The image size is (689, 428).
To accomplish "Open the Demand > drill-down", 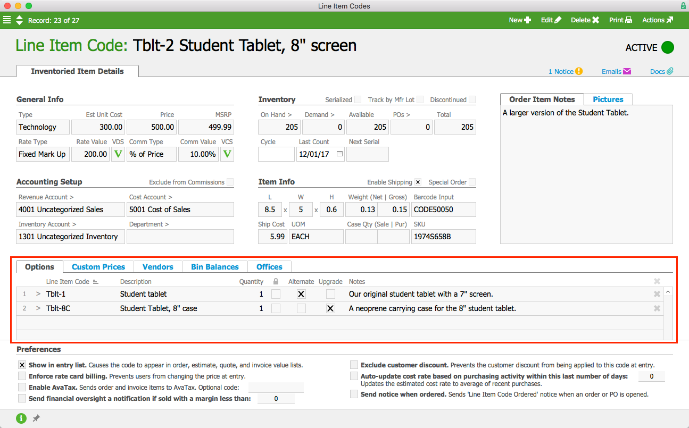I will [x=319, y=114].
